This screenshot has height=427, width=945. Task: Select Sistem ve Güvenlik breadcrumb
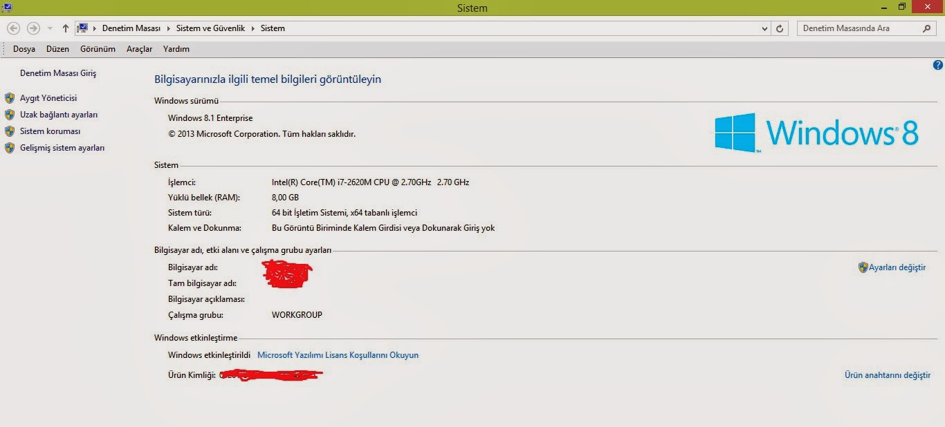coord(210,28)
